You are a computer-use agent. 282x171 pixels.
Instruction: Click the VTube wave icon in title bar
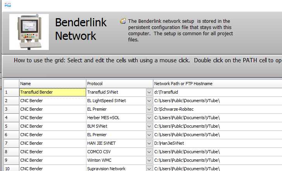coord(8,5)
